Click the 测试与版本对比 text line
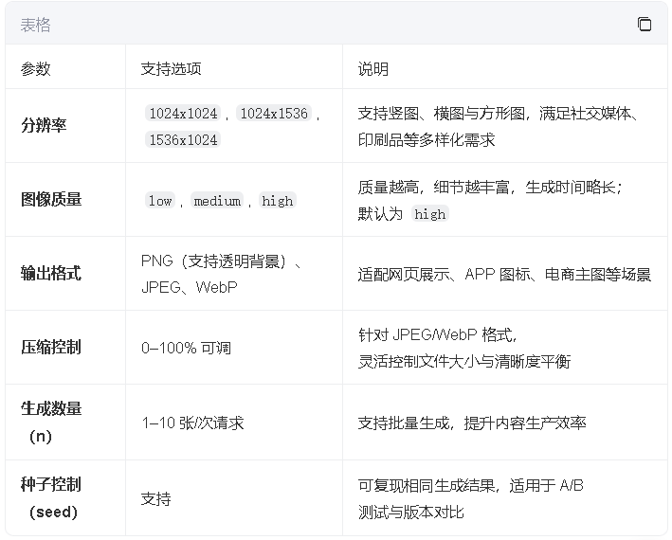672x540 pixels. (411, 513)
